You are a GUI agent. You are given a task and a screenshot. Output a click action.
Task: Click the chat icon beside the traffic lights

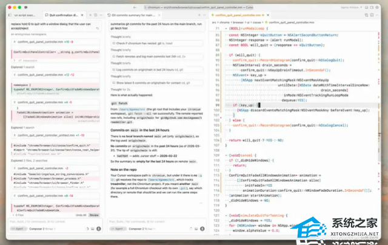point(26,7)
